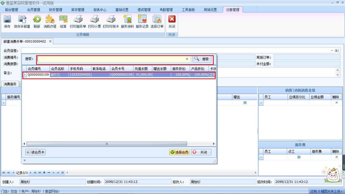Switch to the 对象管理 ribbon tab
The height and width of the screenshot is (194, 345).
(233, 9)
